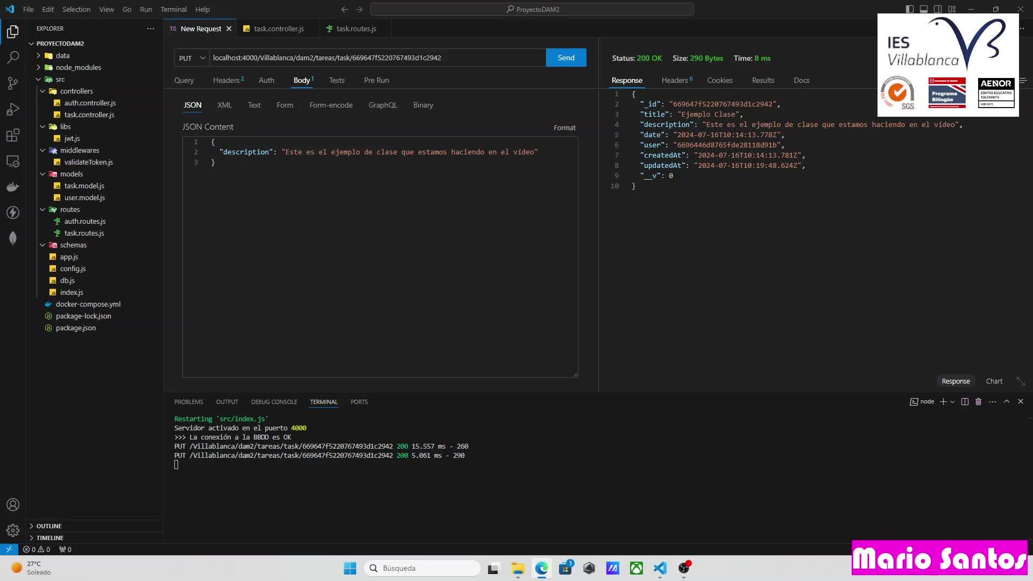The image size is (1033, 581).
Task: Toggle bottom panel layout button
Action: coord(923,9)
